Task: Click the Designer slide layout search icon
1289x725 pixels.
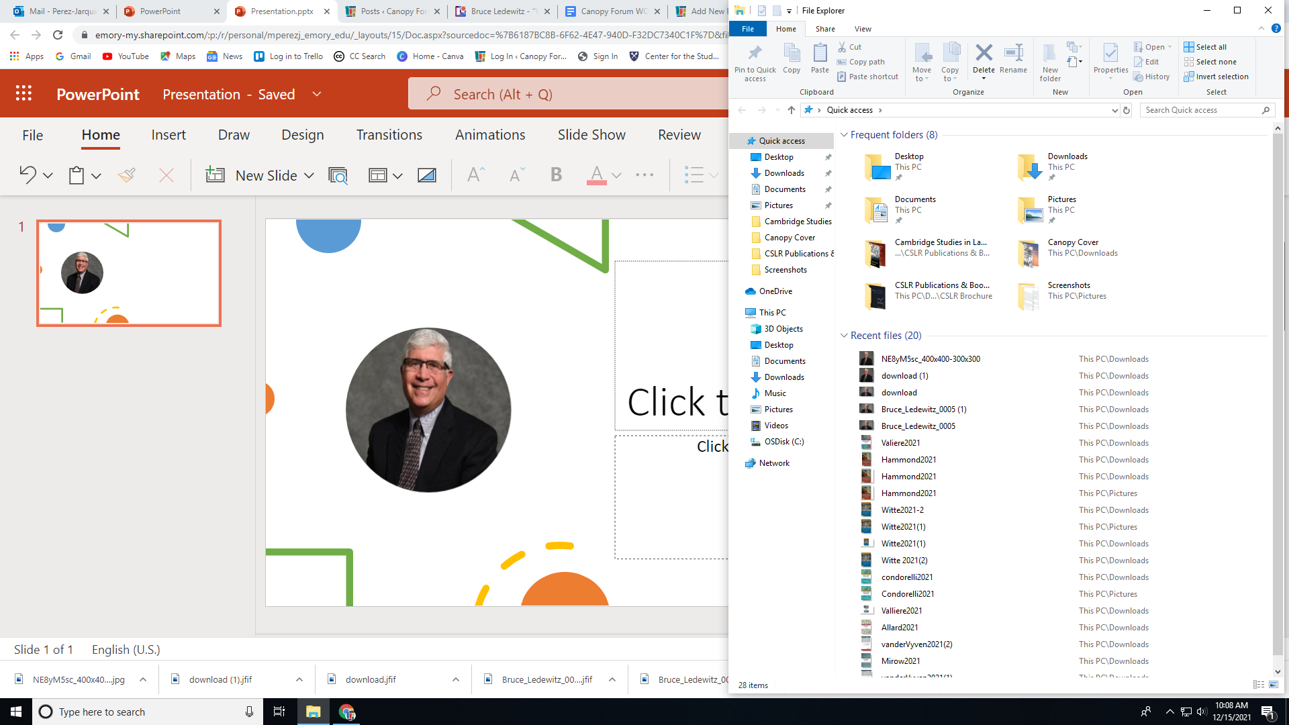Action: click(x=338, y=175)
